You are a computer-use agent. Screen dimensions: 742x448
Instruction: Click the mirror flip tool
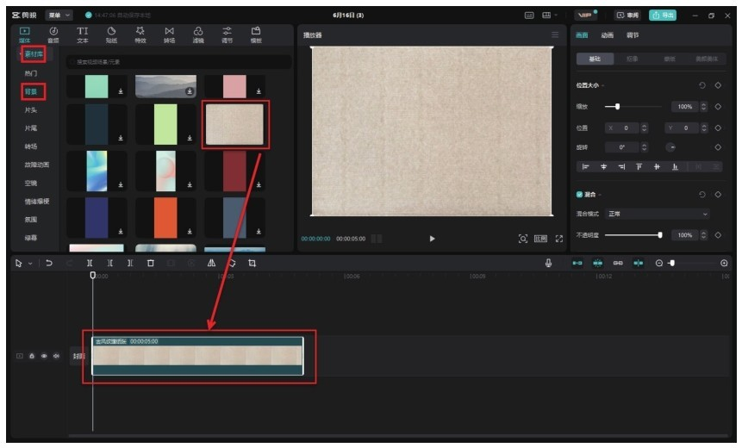point(211,263)
